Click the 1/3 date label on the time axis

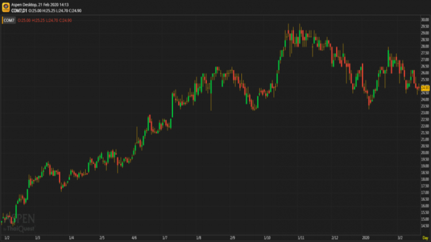(x=38, y=238)
